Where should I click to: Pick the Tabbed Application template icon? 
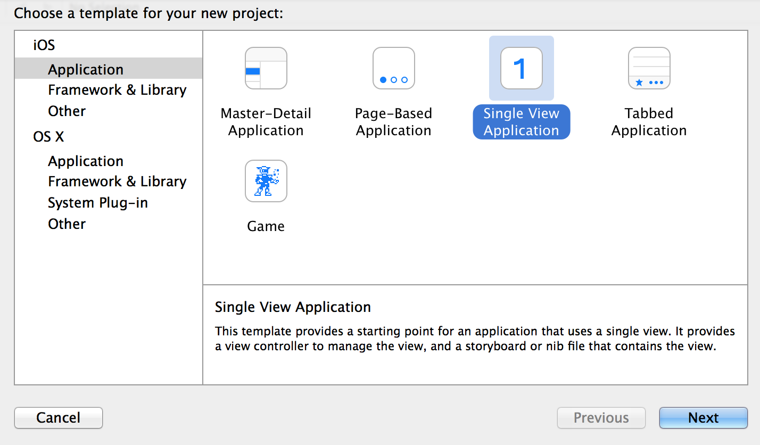649,68
